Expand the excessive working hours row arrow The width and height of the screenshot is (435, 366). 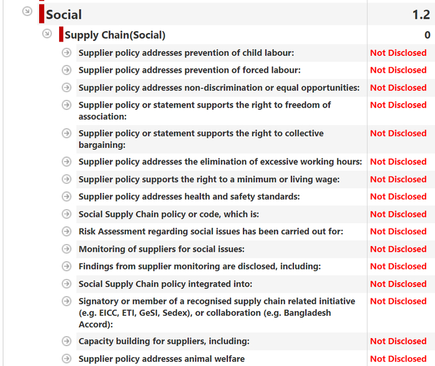[x=66, y=162]
